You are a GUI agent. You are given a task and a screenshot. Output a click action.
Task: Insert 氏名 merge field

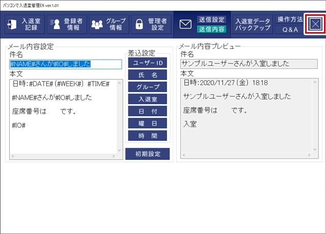pos(148,75)
